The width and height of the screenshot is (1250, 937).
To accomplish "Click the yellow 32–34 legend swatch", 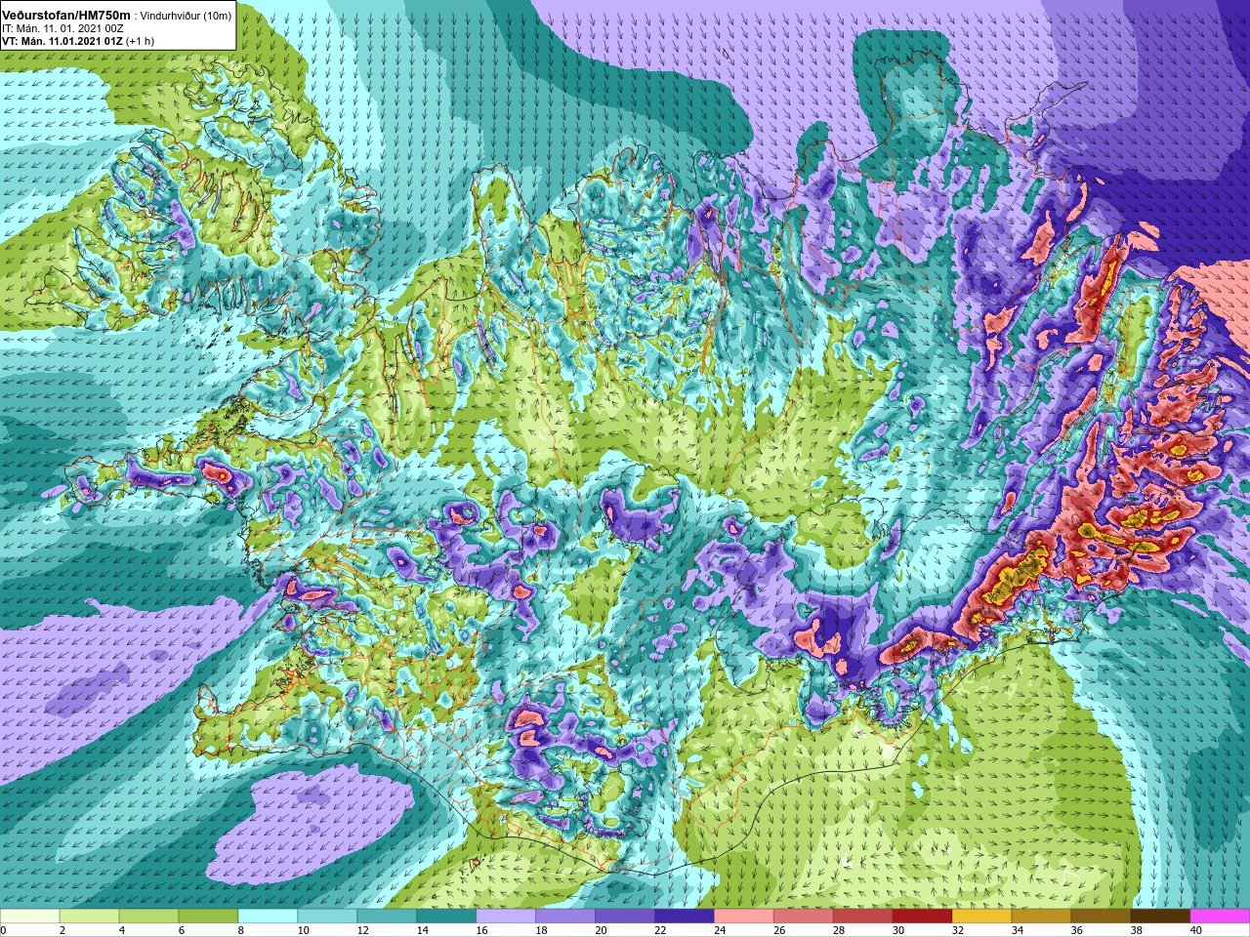I will [x=982, y=914].
